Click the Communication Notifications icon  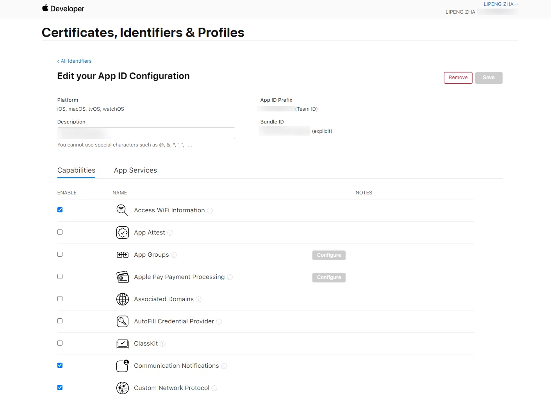[x=122, y=366]
